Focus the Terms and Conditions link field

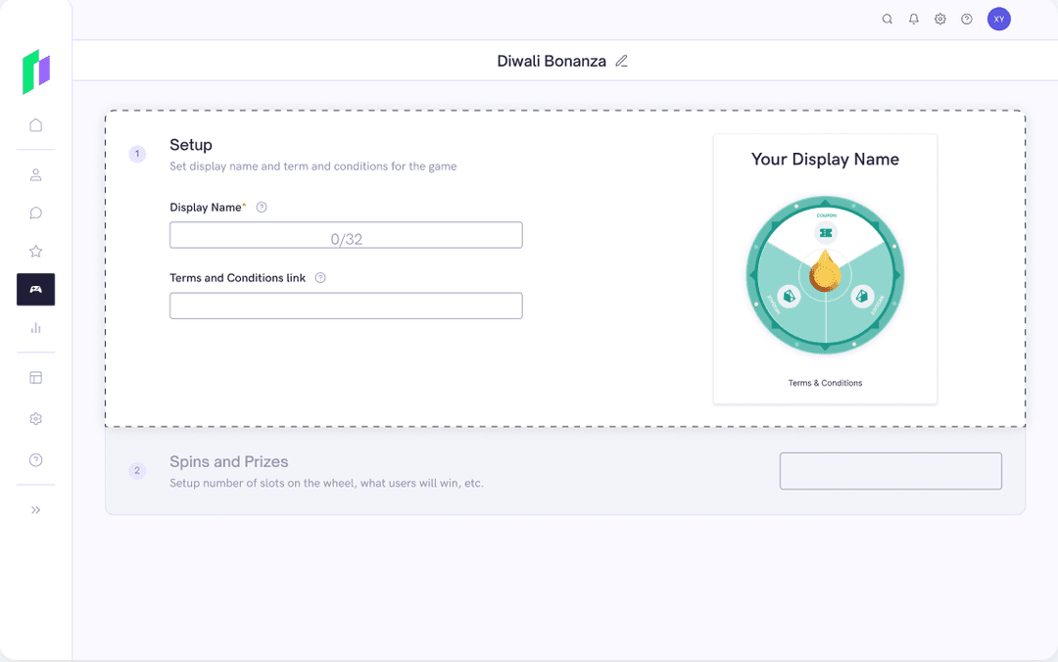(346, 306)
